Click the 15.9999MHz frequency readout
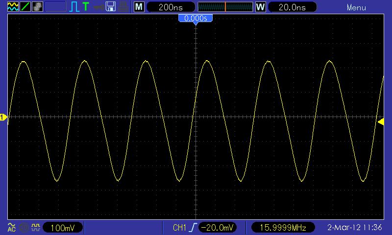Viewport: 392px width, 235px height. pyautogui.click(x=283, y=228)
